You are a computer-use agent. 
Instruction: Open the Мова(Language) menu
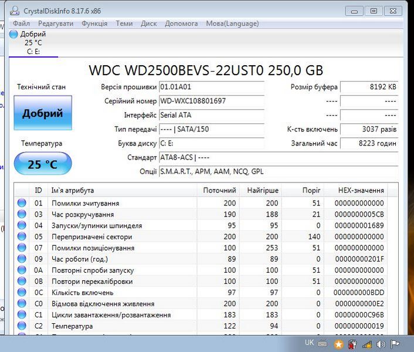point(231,23)
